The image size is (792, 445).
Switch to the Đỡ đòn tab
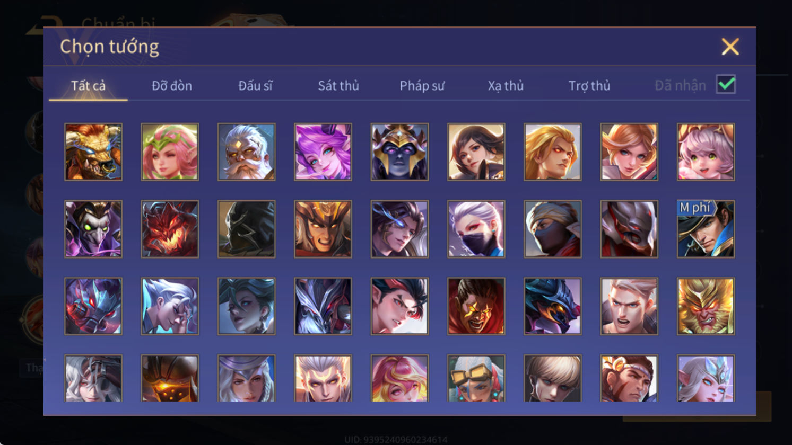tap(172, 85)
